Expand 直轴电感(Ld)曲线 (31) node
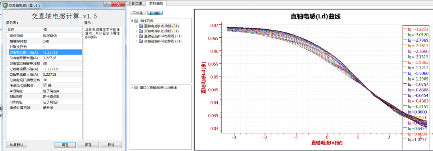Image resolution: width=433 pixels, height=151 pixels. [x=136, y=26]
